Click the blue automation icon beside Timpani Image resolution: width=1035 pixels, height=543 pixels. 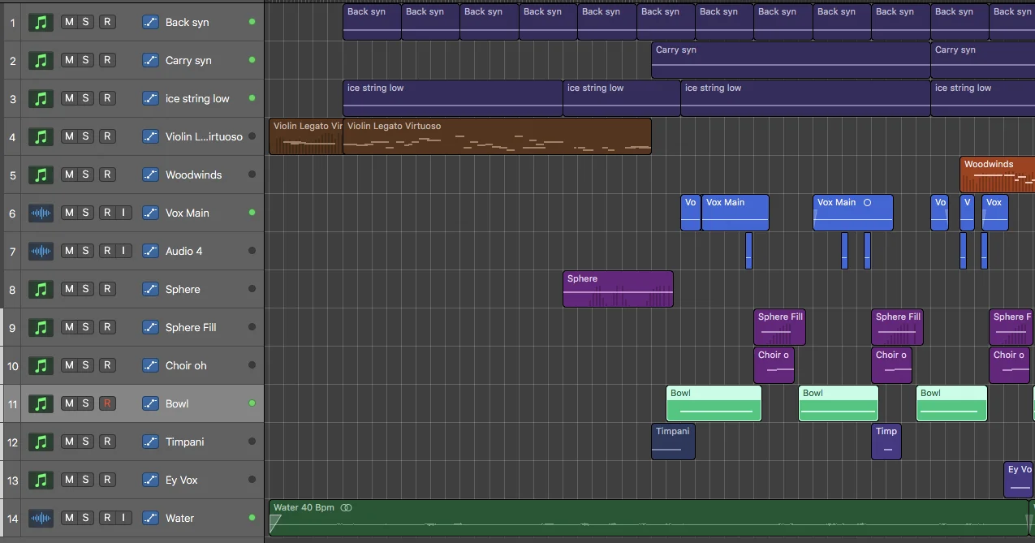[x=150, y=442]
